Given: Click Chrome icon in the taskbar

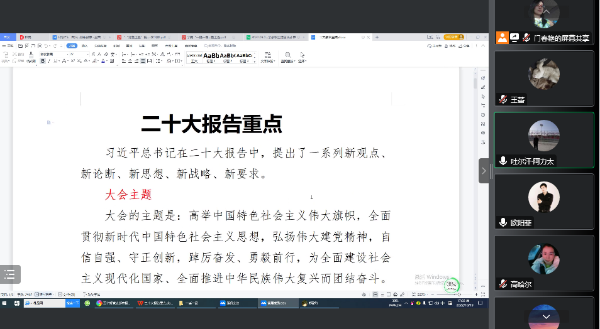Looking at the screenshot, I should tap(99, 303).
